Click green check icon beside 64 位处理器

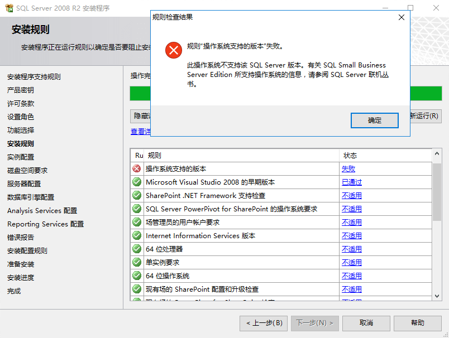[x=137, y=249]
